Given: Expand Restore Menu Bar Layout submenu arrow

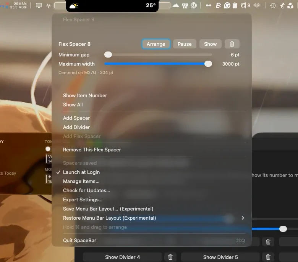Looking at the screenshot, I should click(243, 218).
